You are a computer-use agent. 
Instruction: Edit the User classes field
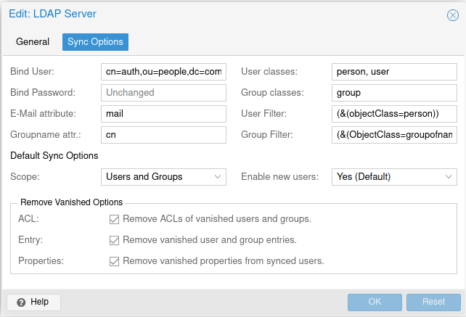click(394, 72)
